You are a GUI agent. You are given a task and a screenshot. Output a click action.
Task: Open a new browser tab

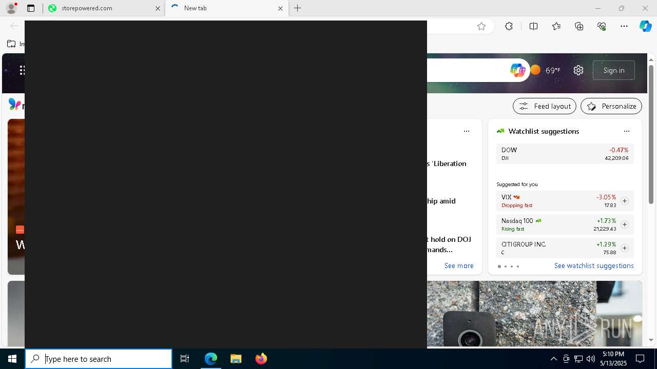tap(297, 8)
